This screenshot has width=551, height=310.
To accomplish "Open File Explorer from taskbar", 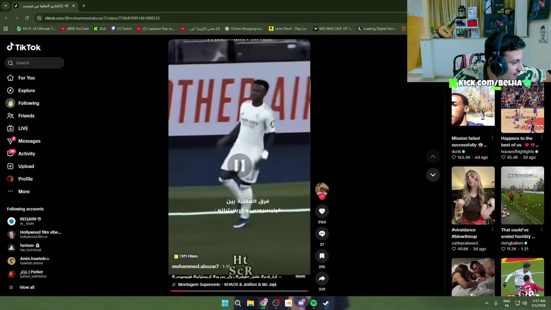I will pos(250,303).
